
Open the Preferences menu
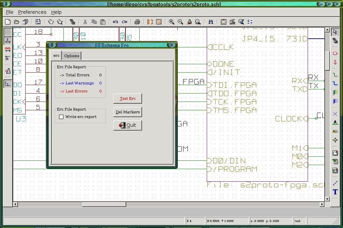[32, 12]
